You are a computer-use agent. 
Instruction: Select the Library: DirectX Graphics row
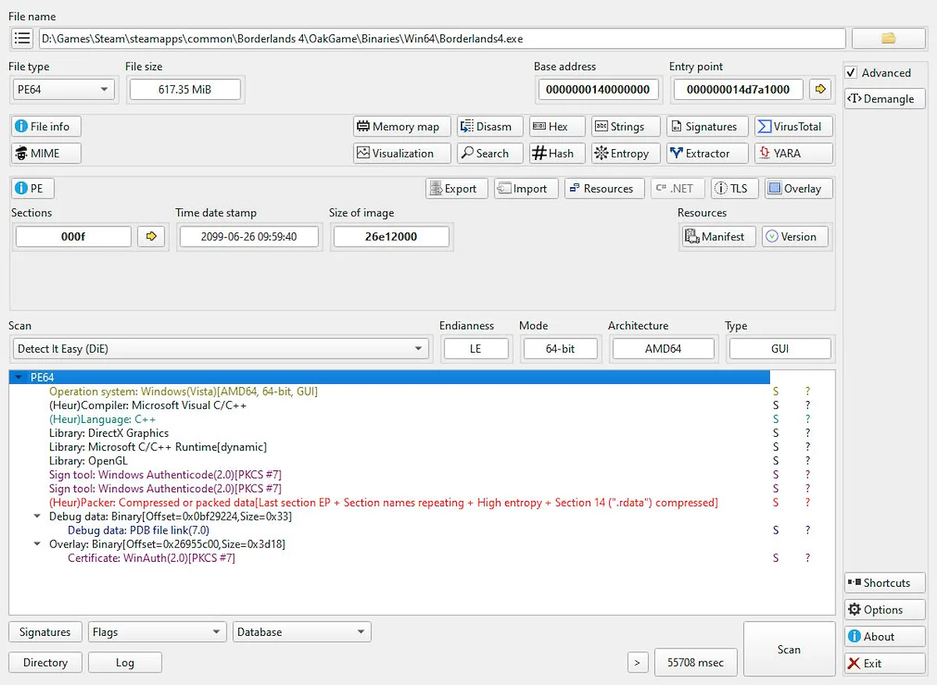(x=109, y=433)
